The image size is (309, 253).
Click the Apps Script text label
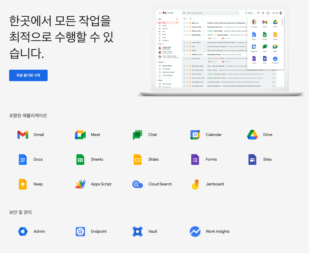(x=101, y=184)
